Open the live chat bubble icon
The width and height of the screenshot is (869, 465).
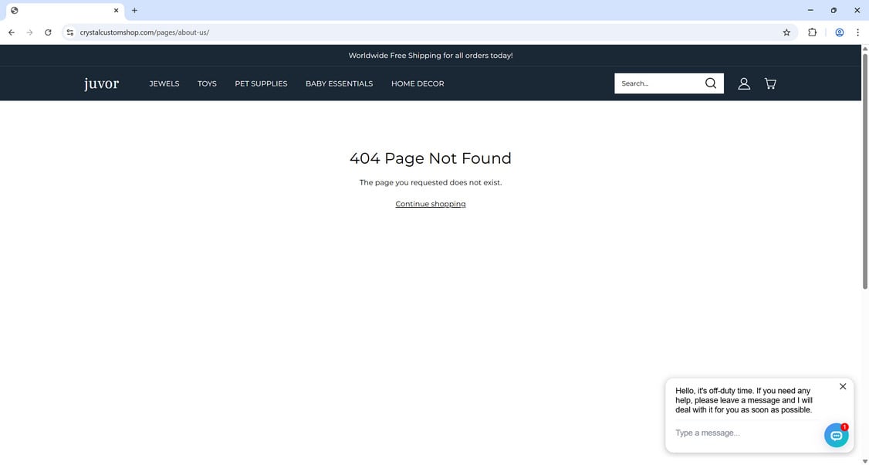(837, 435)
